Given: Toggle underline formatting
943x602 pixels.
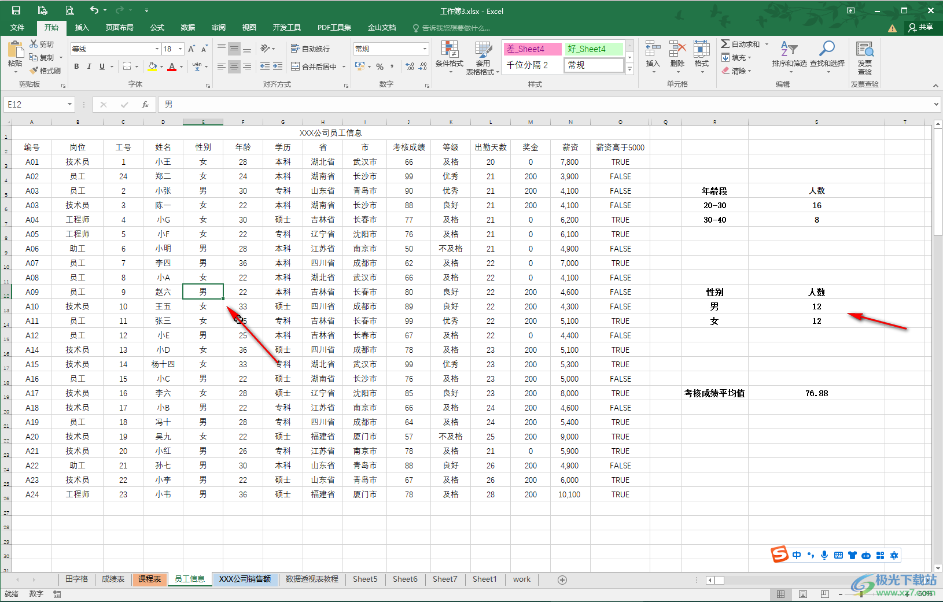Looking at the screenshot, I should (x=102, y=67).
